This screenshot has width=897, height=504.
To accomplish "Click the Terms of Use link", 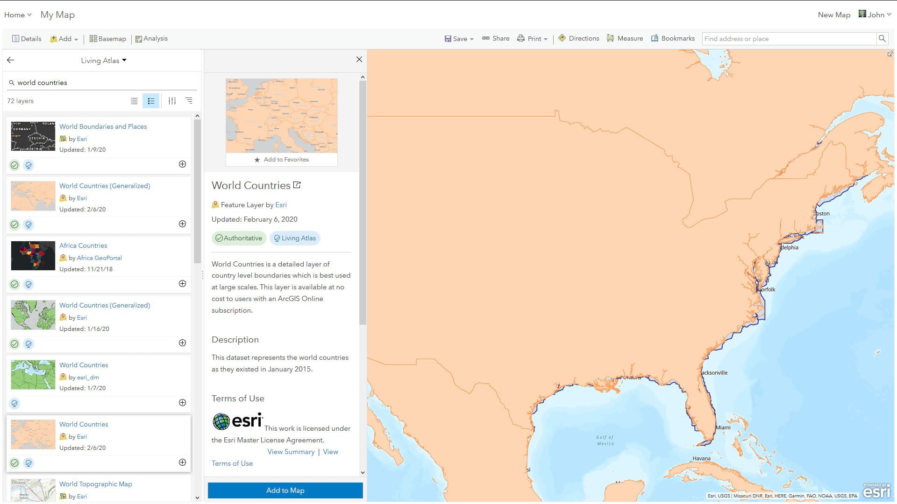I will [232, 463].
